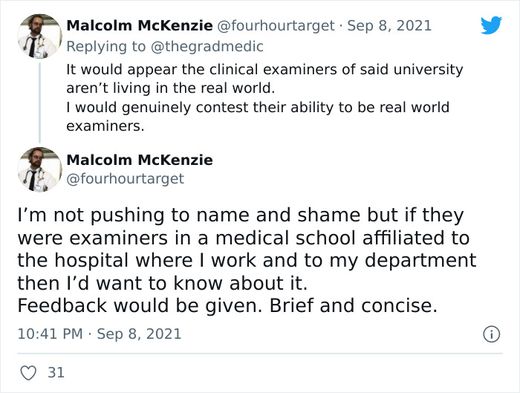
Task: Click the heart like icon
Action: (28, 372)
